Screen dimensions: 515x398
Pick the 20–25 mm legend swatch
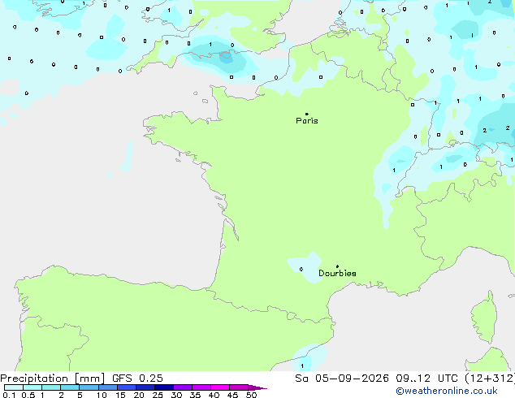[145, 387]
